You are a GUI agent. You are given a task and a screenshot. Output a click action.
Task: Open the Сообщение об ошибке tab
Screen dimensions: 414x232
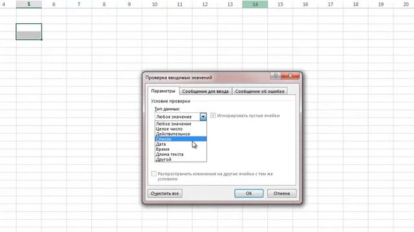[x=259, y=92]
